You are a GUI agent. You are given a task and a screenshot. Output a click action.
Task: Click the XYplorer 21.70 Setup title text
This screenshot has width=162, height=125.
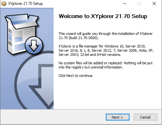pyautogui.click(x=25, y=4)
